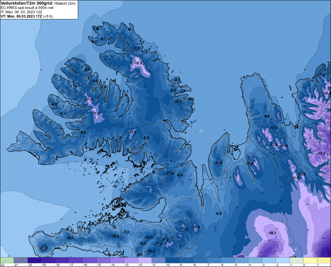Select the legend swatch right of the -10 label
331x267 pixels.
click(x=172, y=260)
